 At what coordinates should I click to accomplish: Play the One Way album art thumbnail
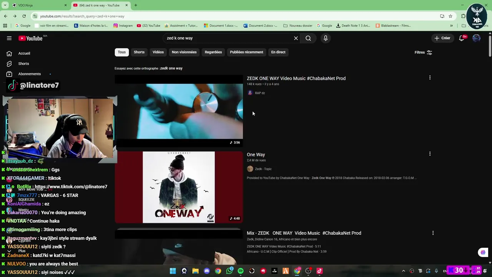coord(179,187)
